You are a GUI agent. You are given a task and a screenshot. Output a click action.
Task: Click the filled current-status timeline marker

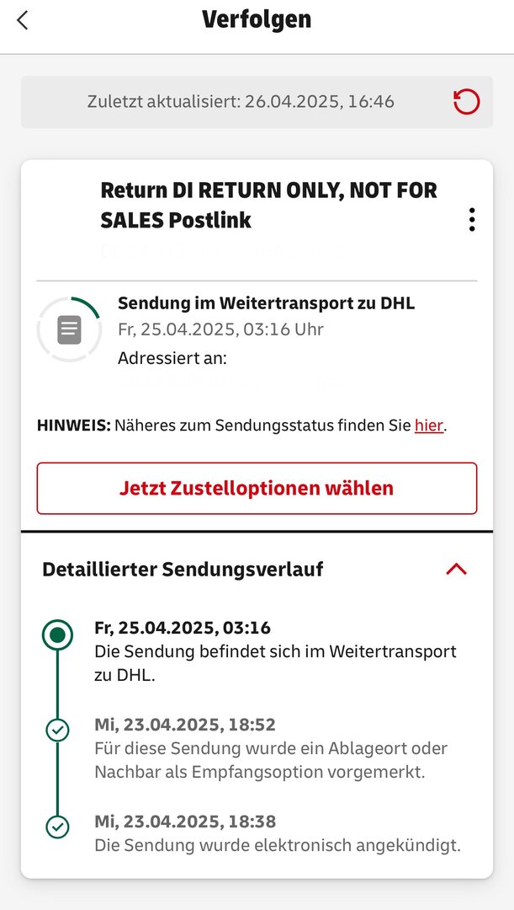(57, 636)
